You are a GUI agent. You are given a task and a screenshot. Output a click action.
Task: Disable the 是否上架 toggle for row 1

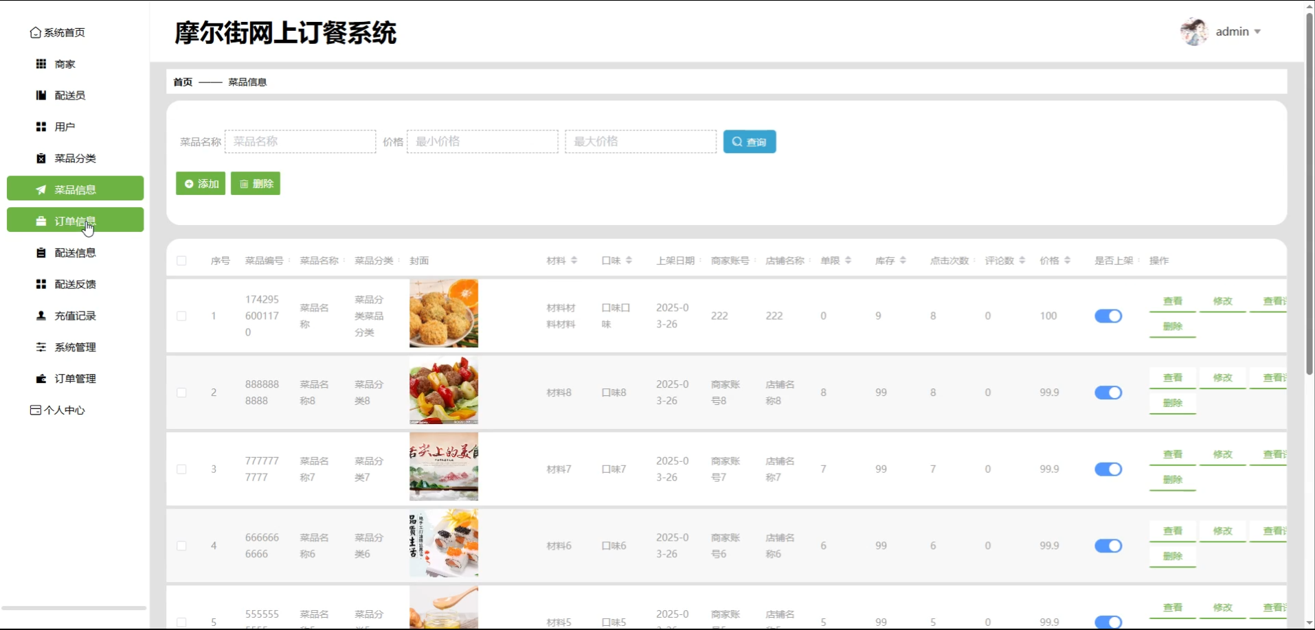(x=1108, y=316)
